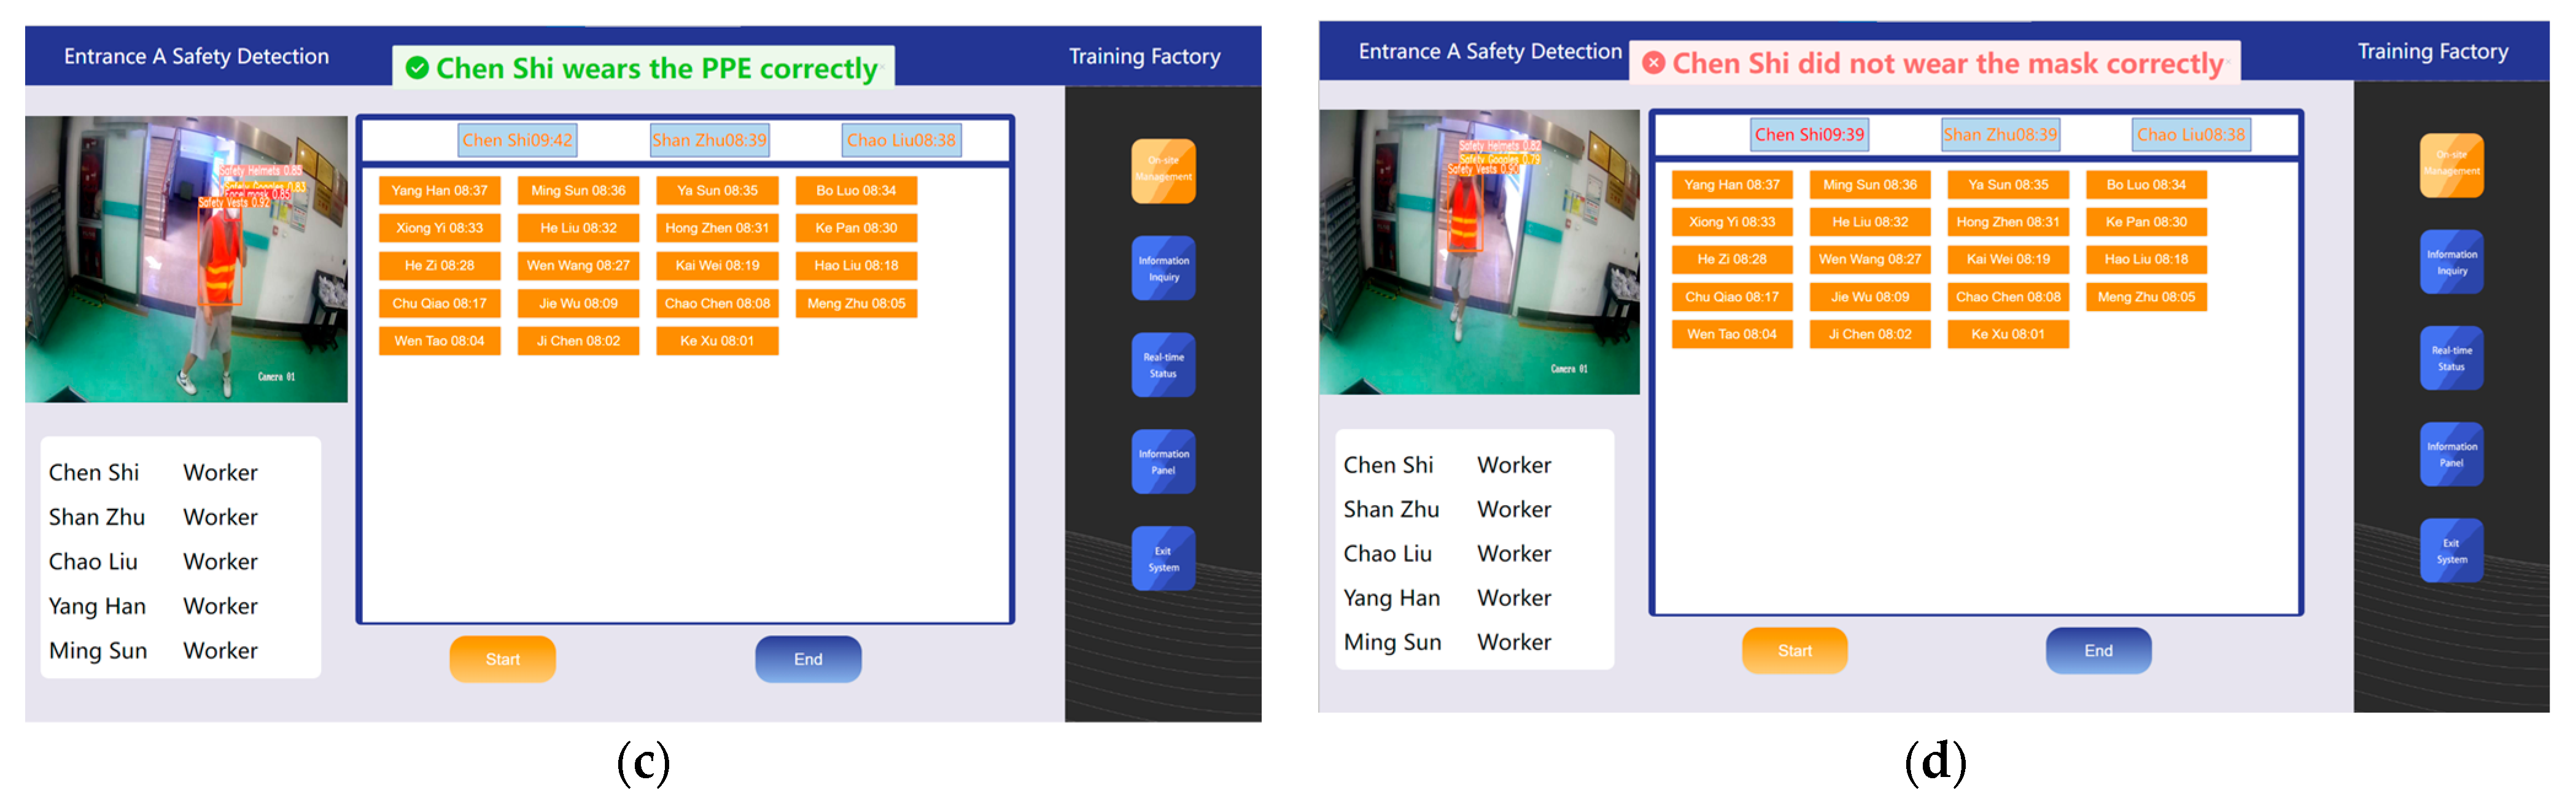The height and width of the screenshot is (804, 2576).
Task: Select Yang Han 08:37 tile in panel (c)
Action: tap(439, 190)
